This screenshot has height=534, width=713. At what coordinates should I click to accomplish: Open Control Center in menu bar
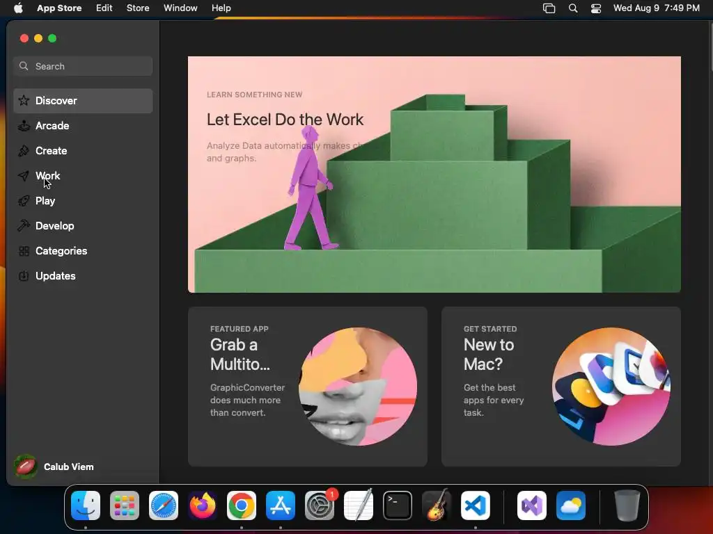coord(596,8)
